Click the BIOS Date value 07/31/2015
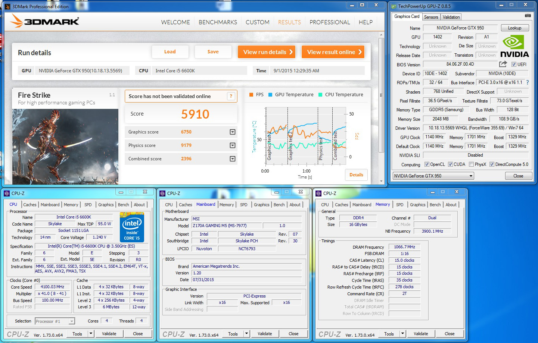This screenshot has height=343, width=538. (246, 280)
